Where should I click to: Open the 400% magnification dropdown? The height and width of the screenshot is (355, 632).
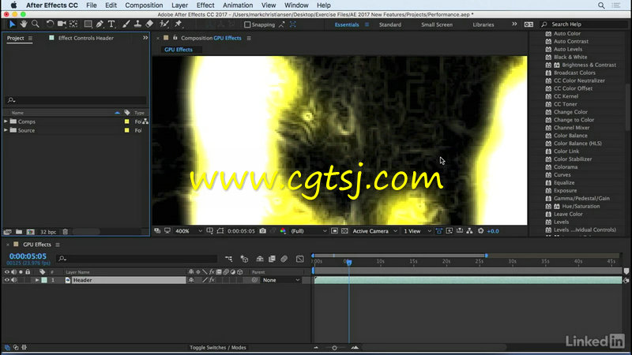click(189, 231)
